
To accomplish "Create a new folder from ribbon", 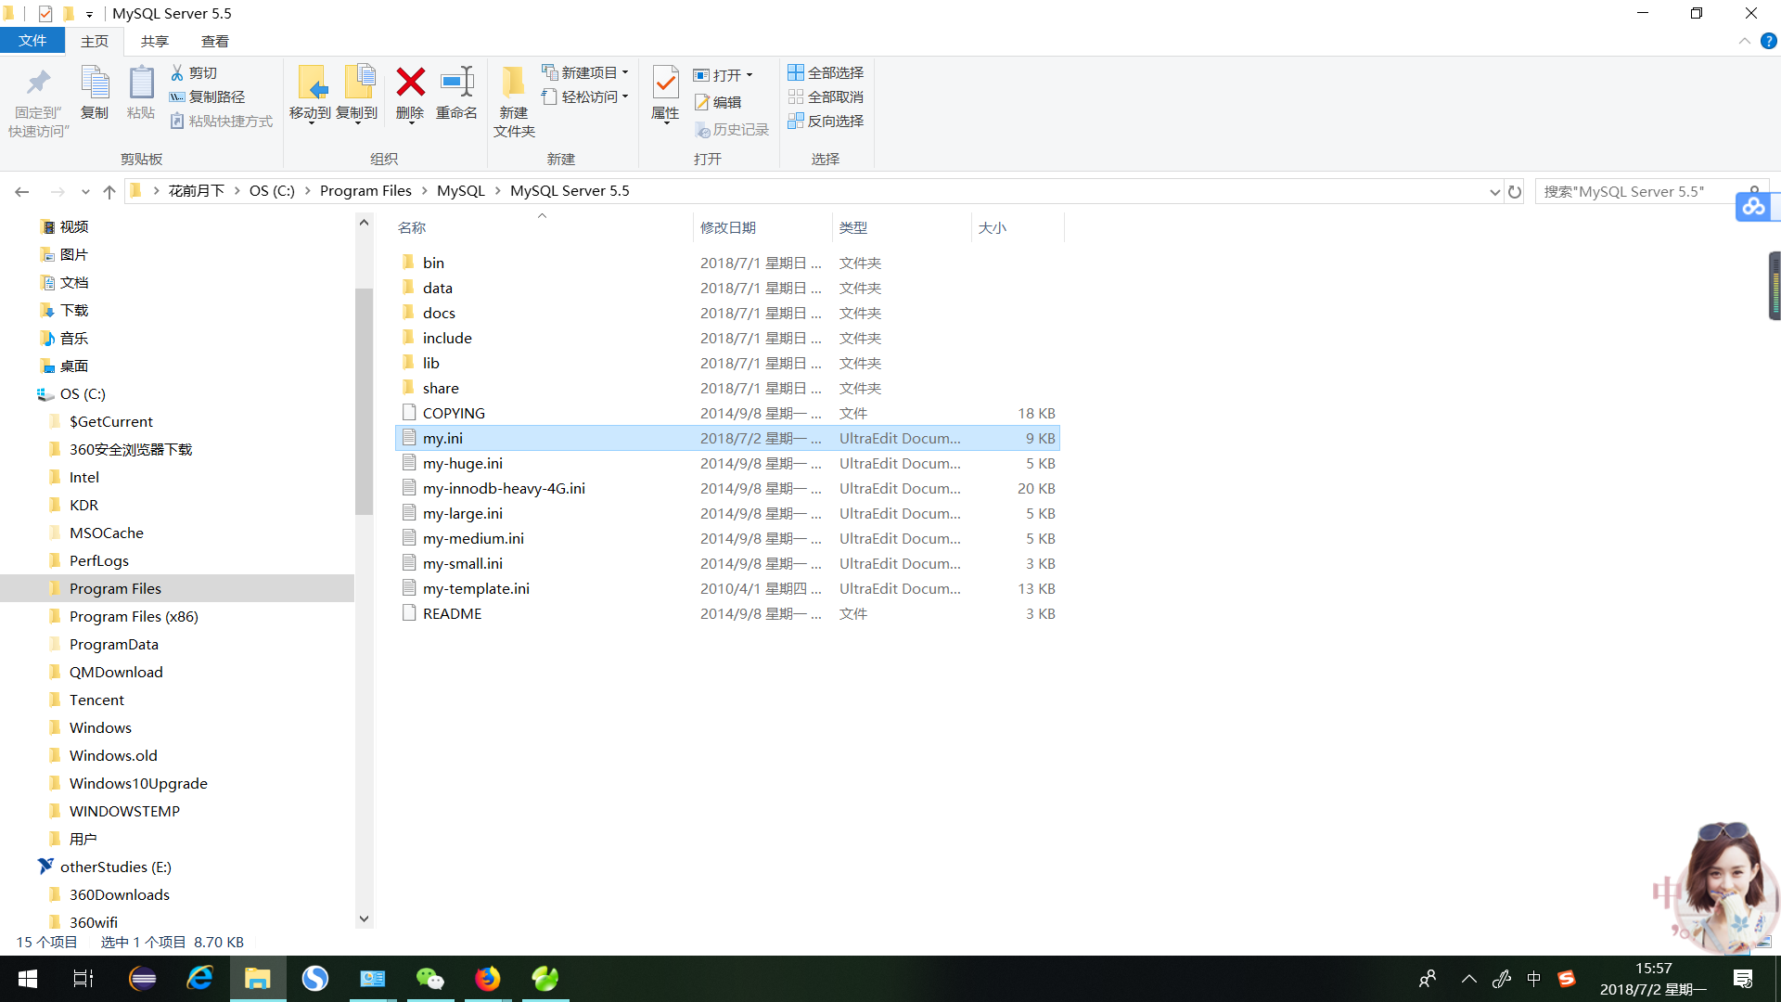I will 514,102.
